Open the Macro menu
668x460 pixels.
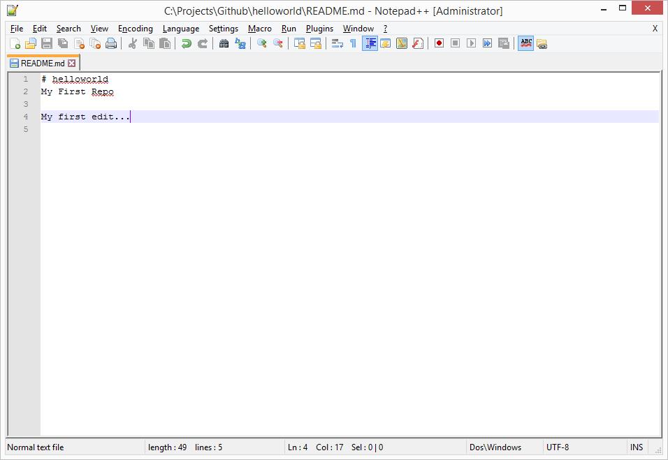tap(260, 29)
